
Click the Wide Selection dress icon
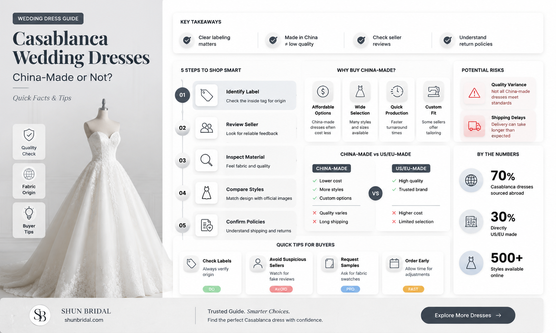[360, 91]
